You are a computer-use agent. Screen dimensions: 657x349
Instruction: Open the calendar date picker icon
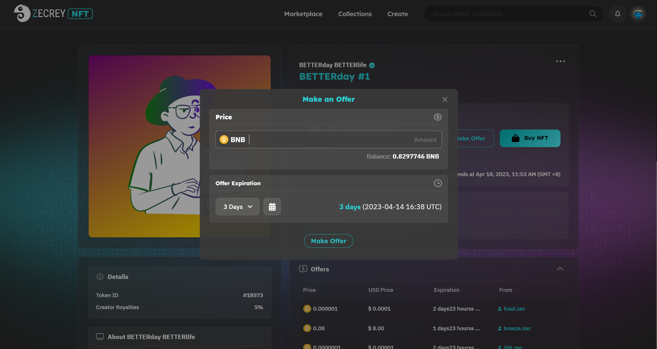(x=272, y=207)
